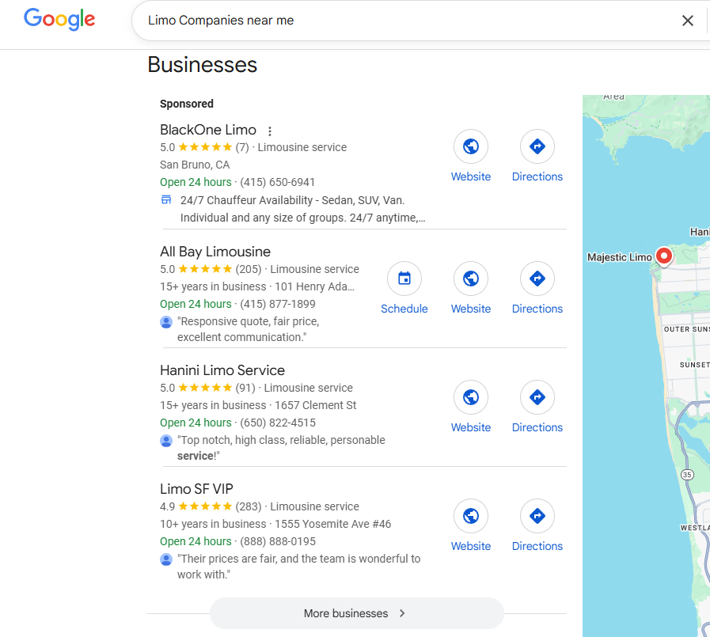710x637 pixels.
Task: Click the search field with limo query
Action: pos(396,21)
